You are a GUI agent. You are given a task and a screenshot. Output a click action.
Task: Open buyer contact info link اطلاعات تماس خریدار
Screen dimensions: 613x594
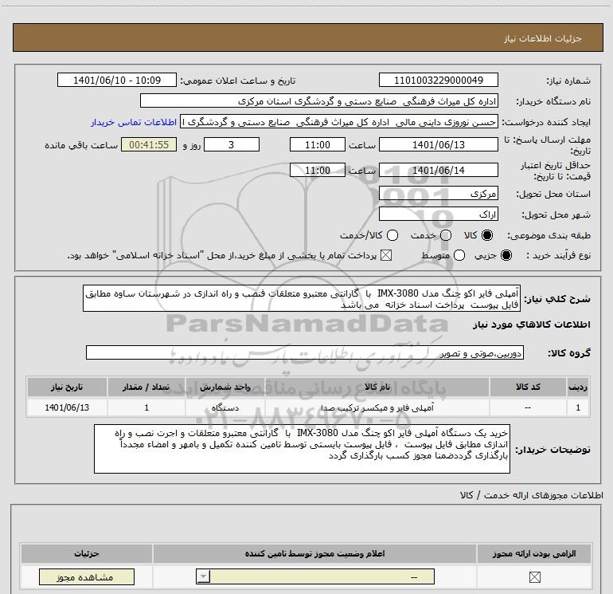(x=134, y=122)
